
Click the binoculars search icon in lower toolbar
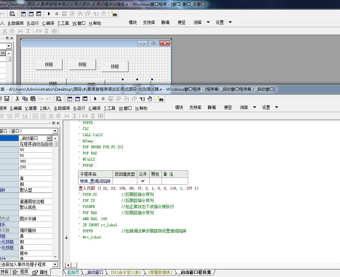pyautogui.click(x=161, y=99)
